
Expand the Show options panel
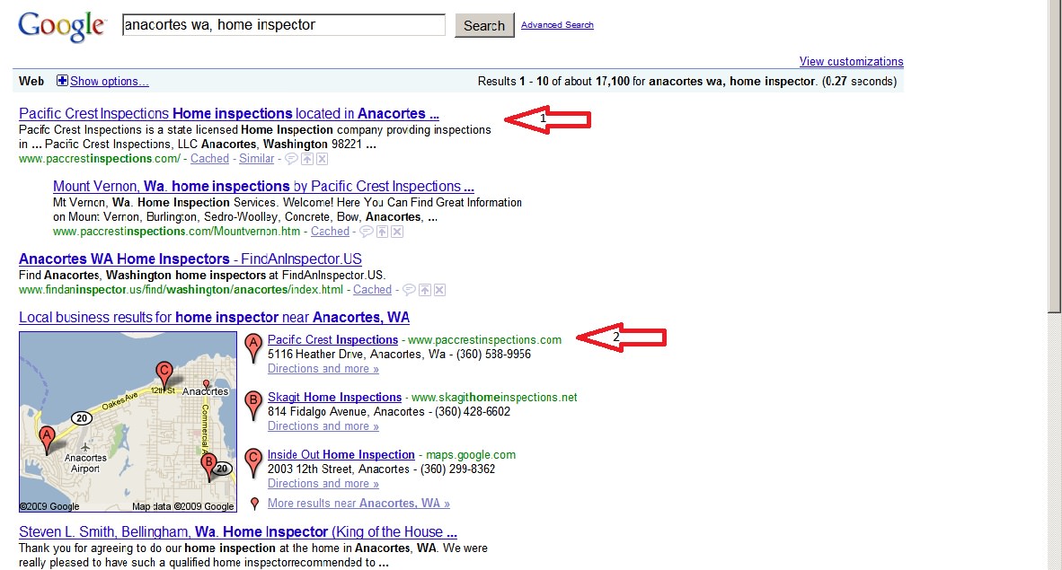click(109, 82)
